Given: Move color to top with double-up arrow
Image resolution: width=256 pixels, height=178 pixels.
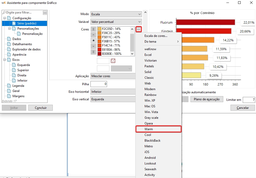Looking at the screenshot, I should (94, 29).
